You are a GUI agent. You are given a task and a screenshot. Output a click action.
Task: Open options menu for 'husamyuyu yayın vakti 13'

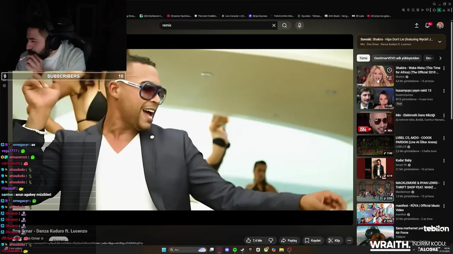click(444, 91)
